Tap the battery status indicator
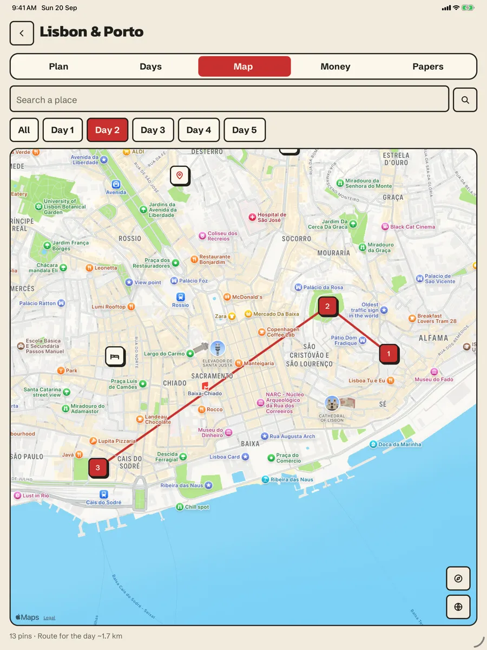Viewport: 487px width, 650px height. [468, 8]
